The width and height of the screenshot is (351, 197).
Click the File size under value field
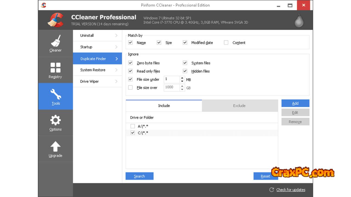pos(172,79)
